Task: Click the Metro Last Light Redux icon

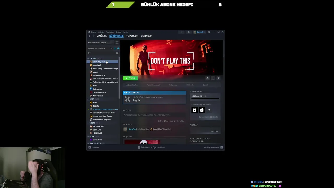Action: (x=91, y=116)
